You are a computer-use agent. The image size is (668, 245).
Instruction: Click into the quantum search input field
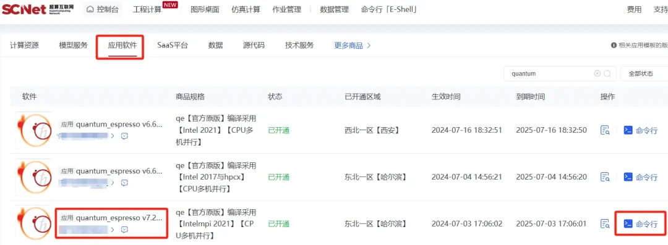coord(550,73)
